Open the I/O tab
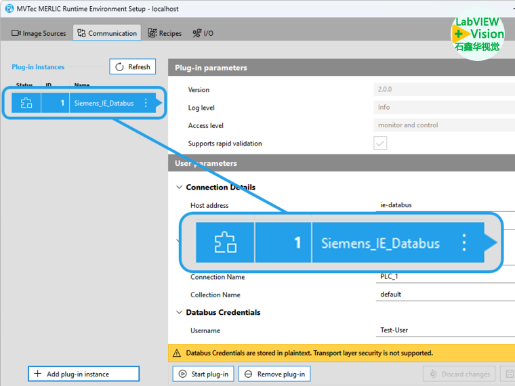Viewport: 515px width, 386px height. coord(203,33)
